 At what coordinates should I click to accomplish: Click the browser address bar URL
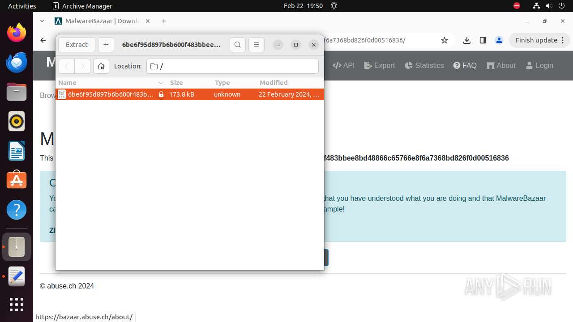[364, 40]
